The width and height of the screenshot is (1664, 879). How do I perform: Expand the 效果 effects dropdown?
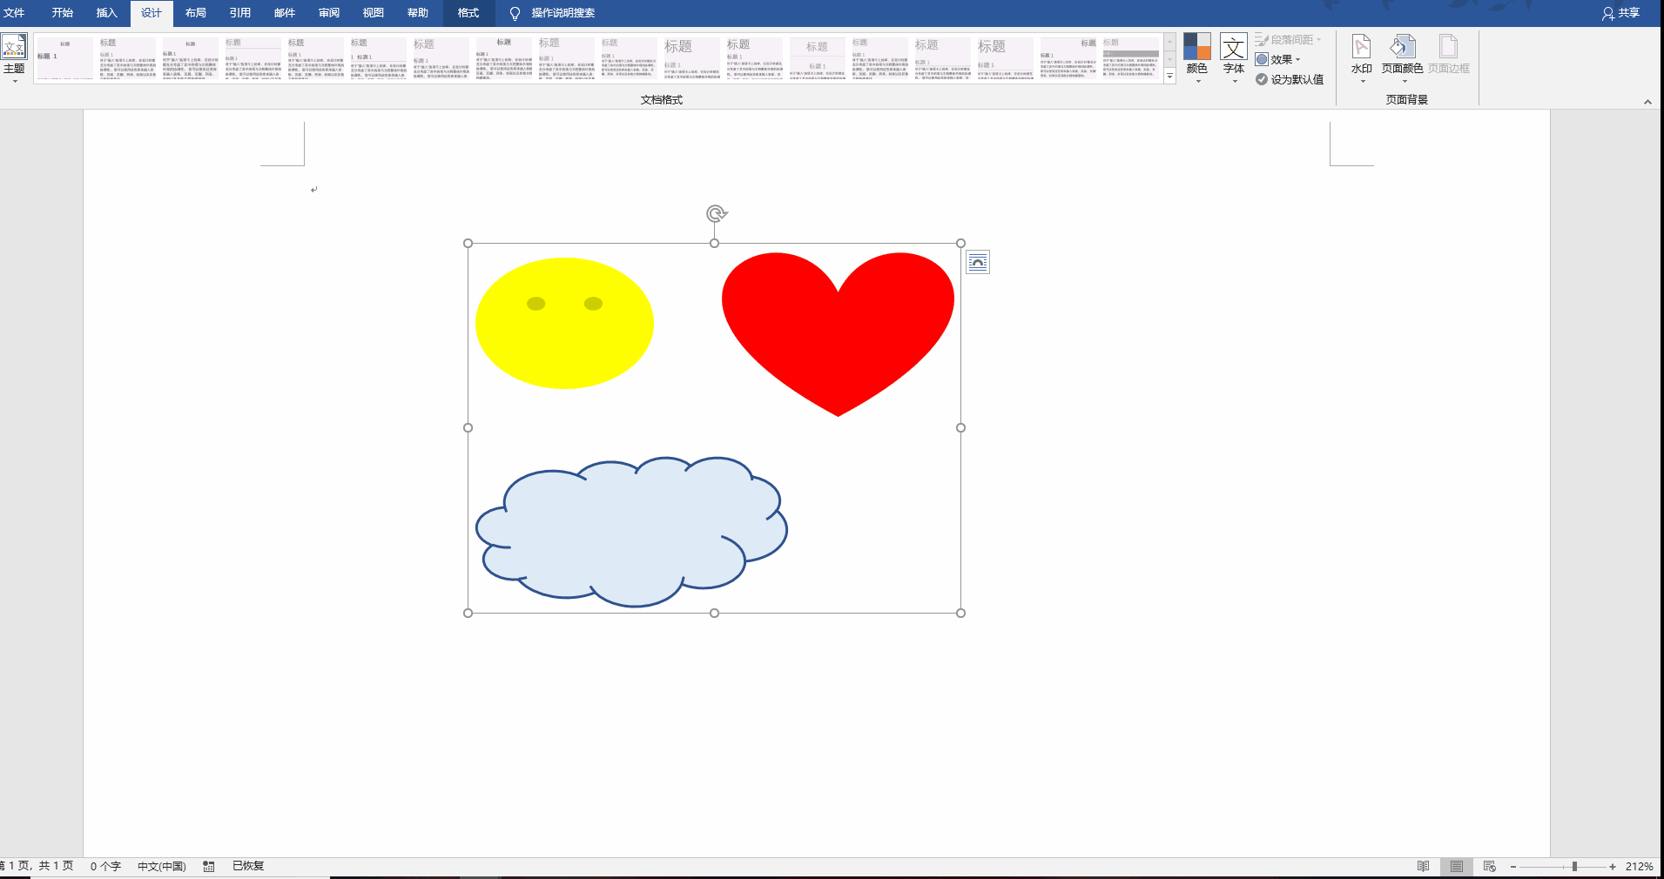1277,59
